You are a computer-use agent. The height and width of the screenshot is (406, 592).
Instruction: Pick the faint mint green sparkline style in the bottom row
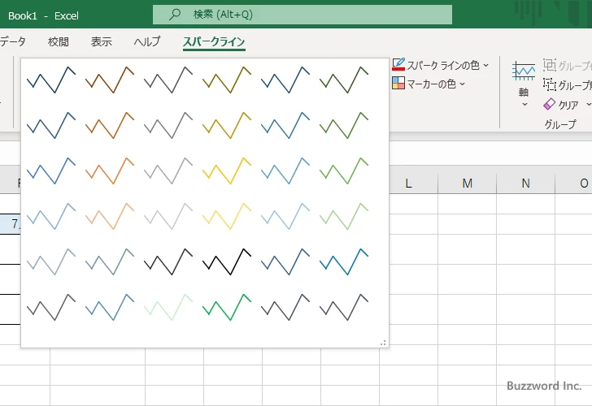168,307
